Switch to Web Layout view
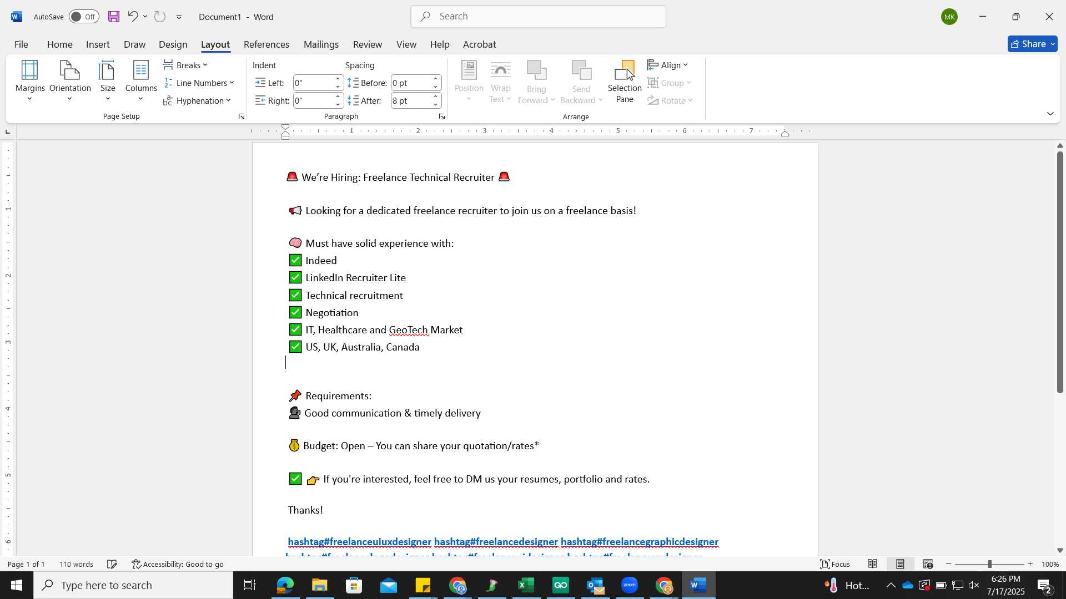 (x=928, y=565)
